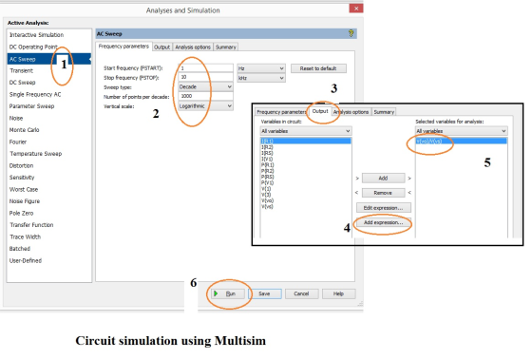Open the Frequency parameters tab
Screen dimensions: 532x359
coord(123,47)
